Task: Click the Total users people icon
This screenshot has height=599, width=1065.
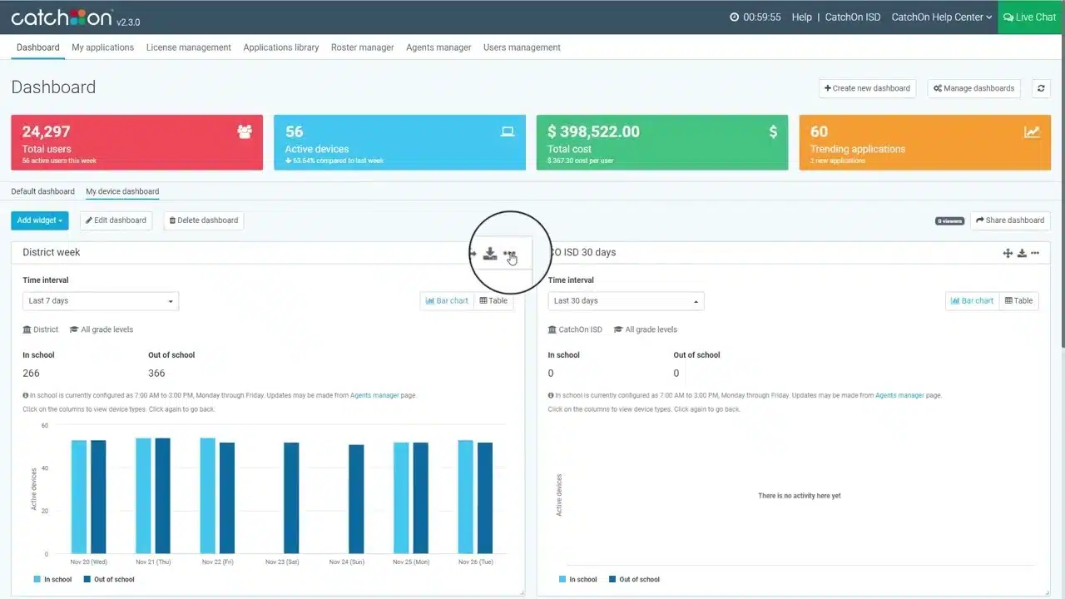Action: 245,131
